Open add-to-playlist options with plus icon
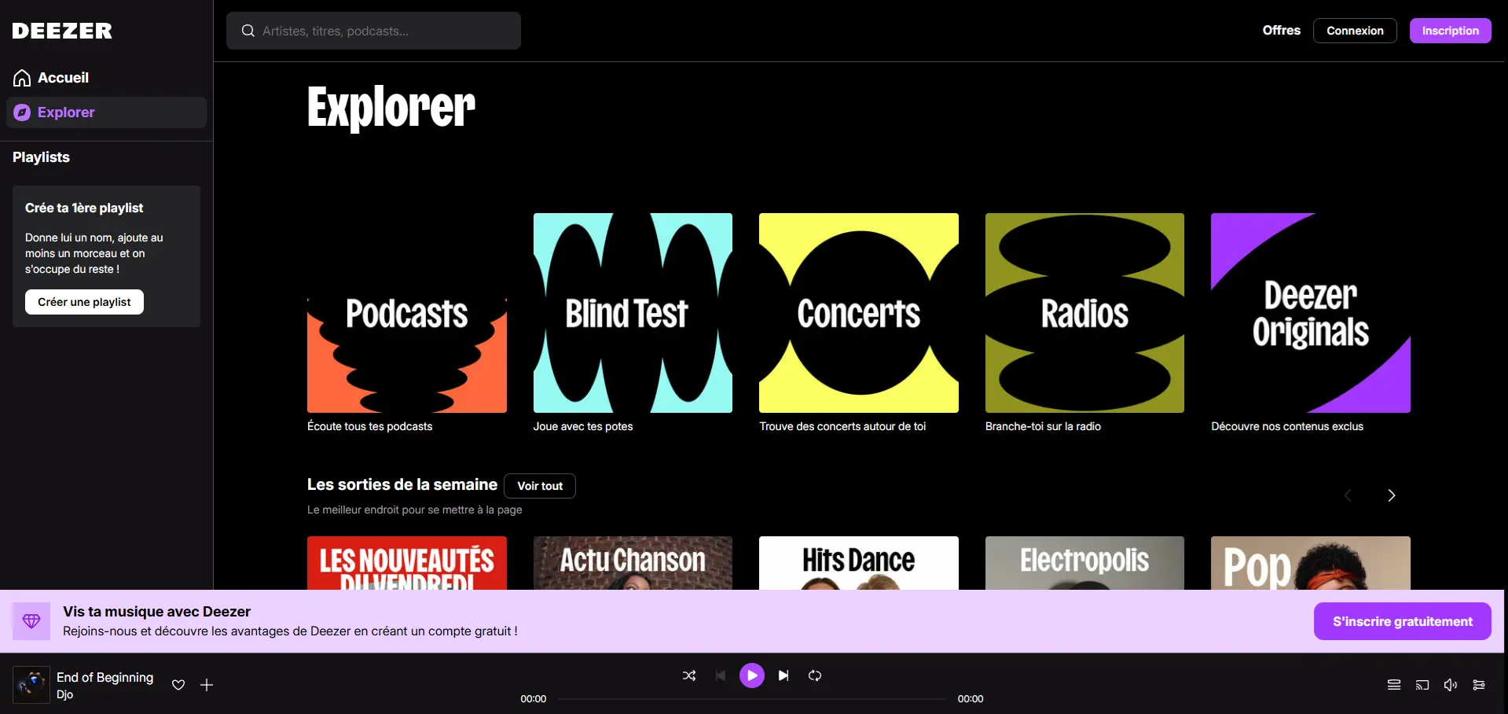The image size is (1508, 714). (207, 685)
